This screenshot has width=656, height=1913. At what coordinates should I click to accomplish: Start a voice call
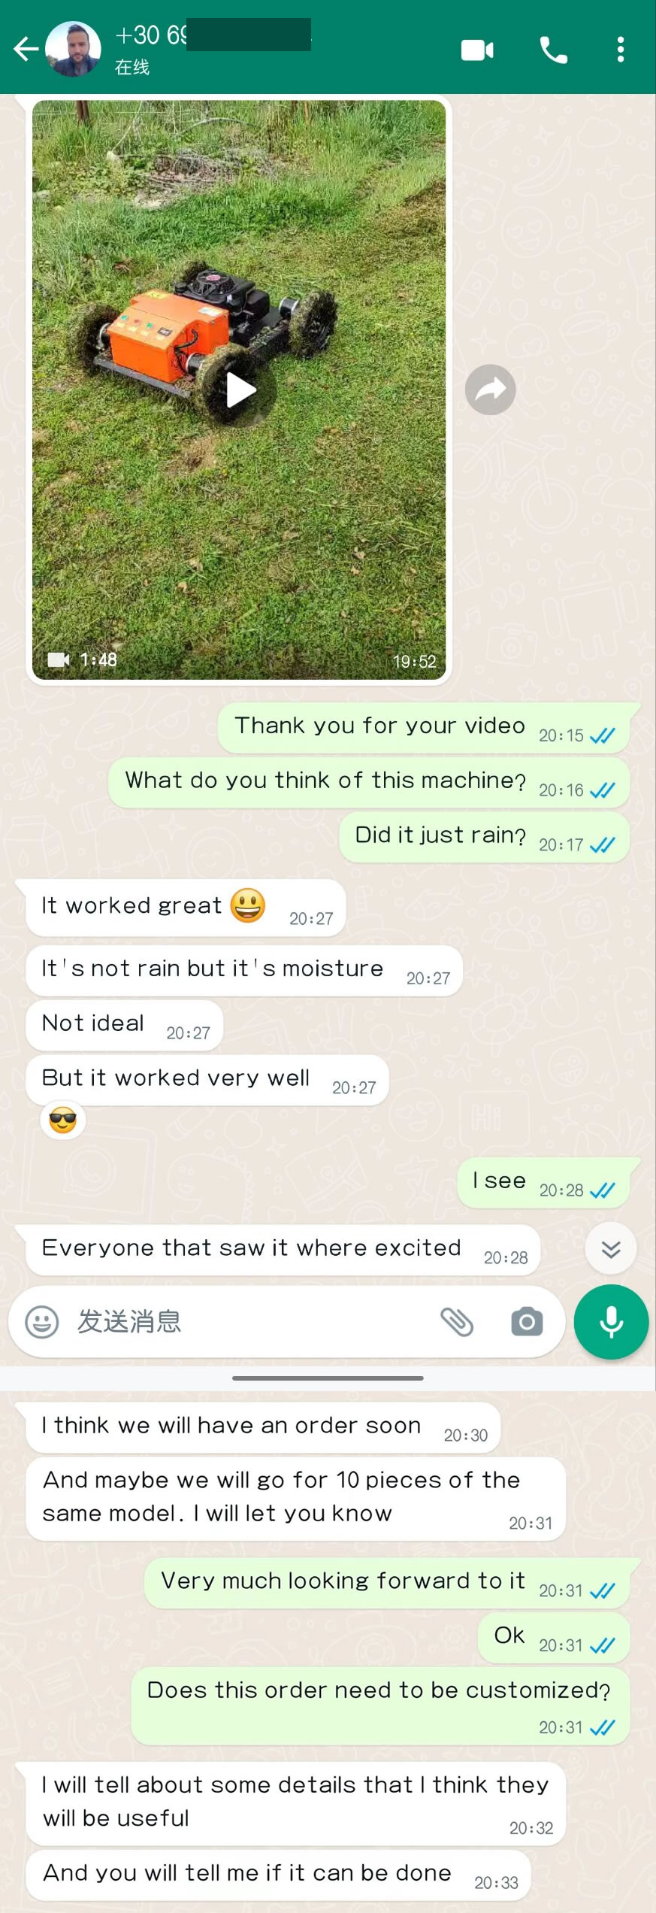554,50
